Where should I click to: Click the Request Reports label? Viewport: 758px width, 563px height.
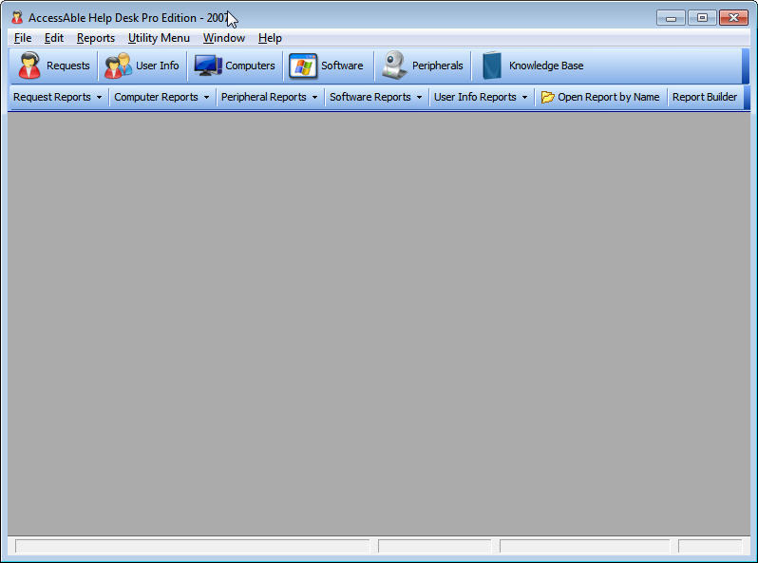(51, 97)
